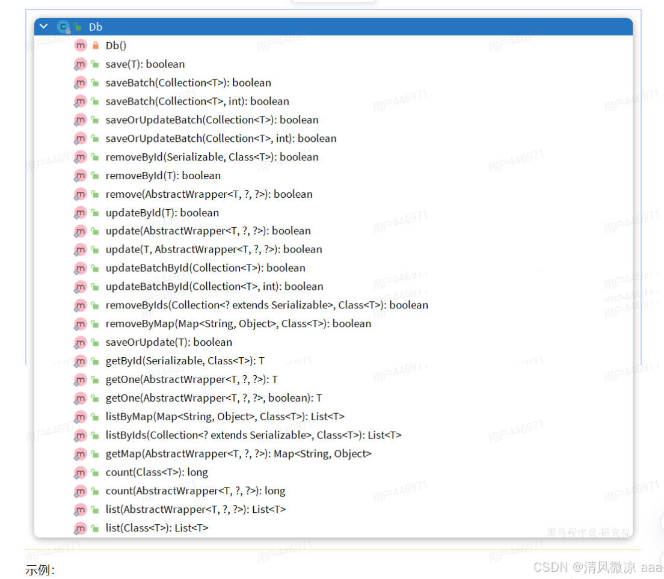Screen dimensions: 664x579
Task: Select the listByIds method text
Action: click(x=254, y=435)
